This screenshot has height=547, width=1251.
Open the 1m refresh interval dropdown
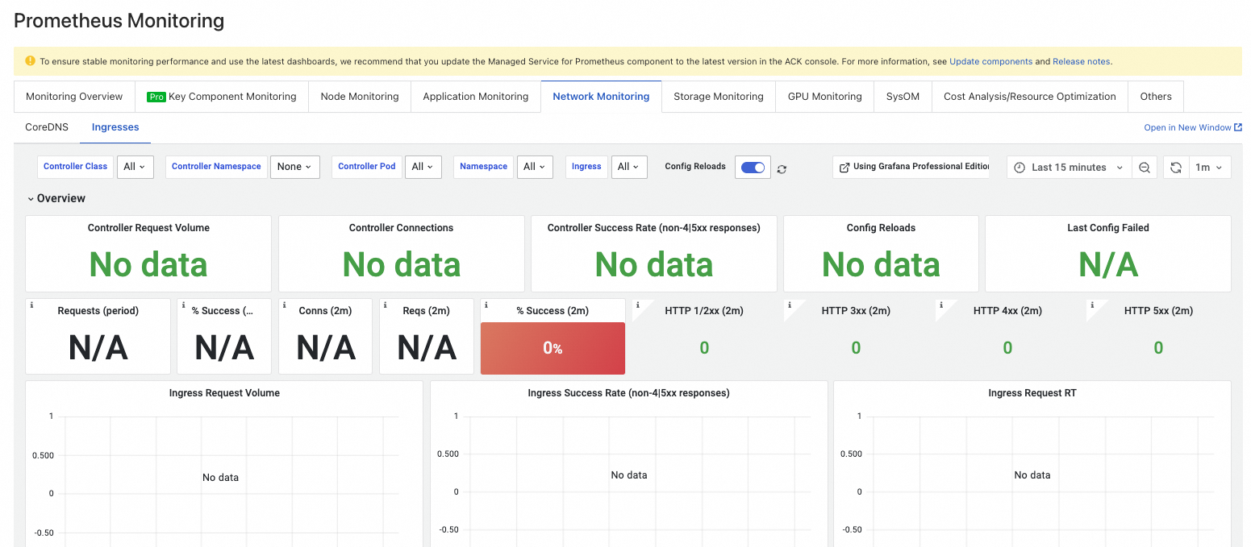point(1208,168)
